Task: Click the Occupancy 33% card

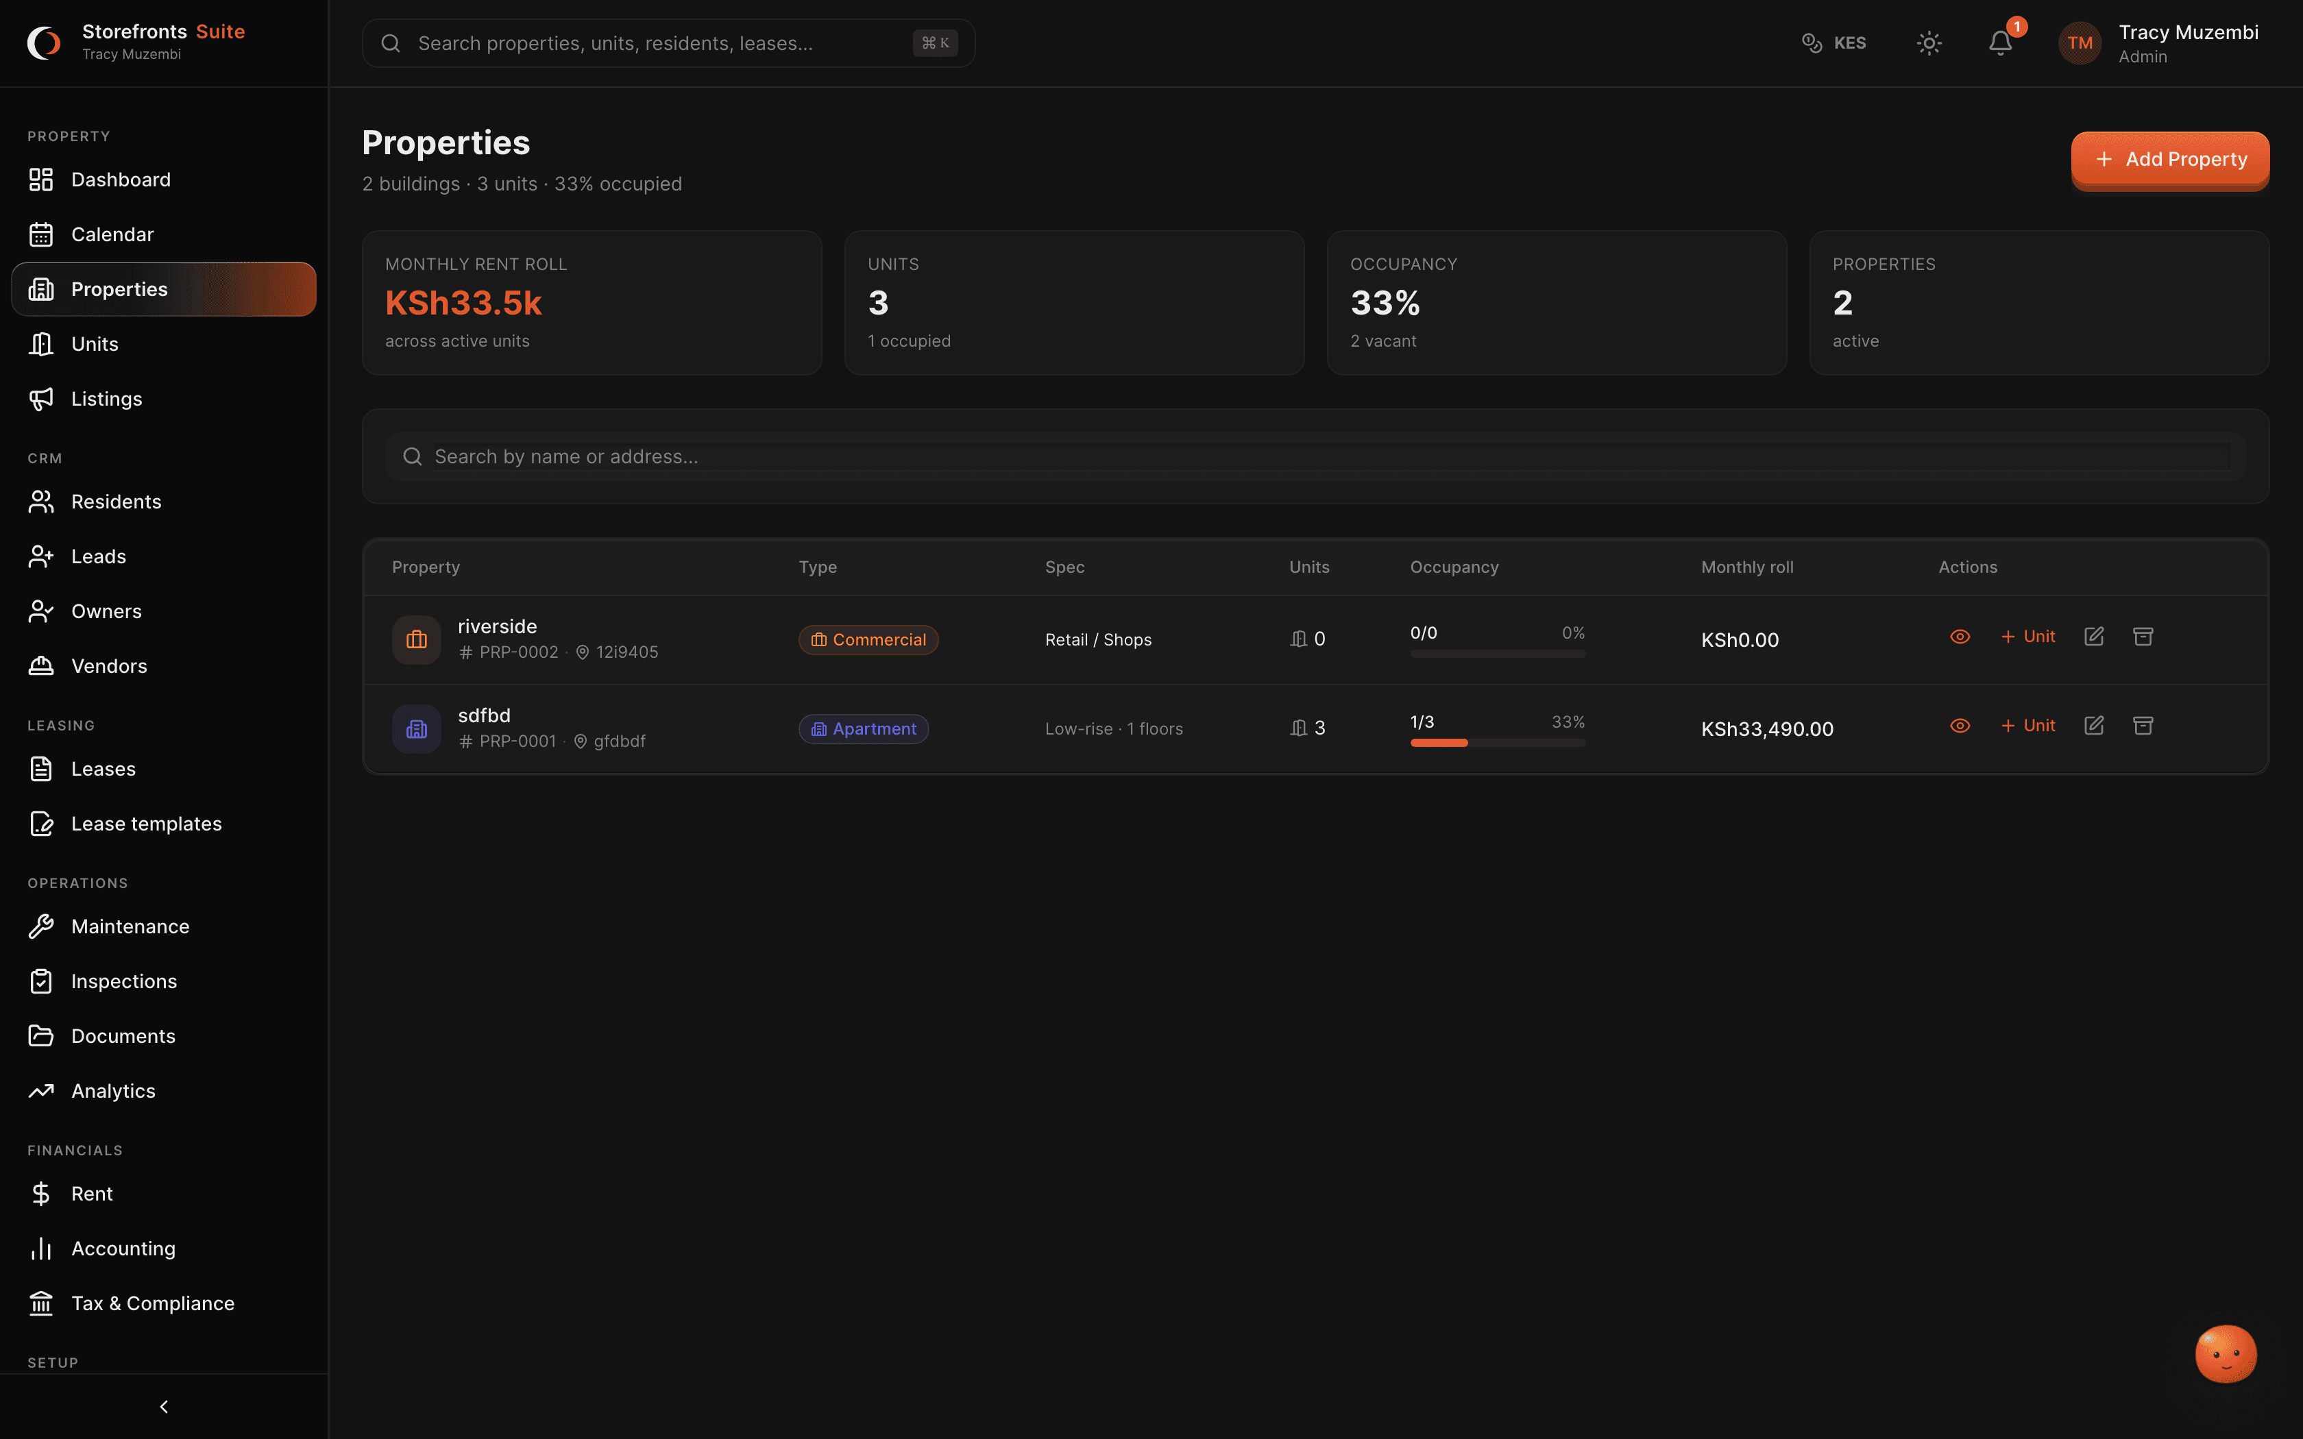Action: click(1556, 303)
